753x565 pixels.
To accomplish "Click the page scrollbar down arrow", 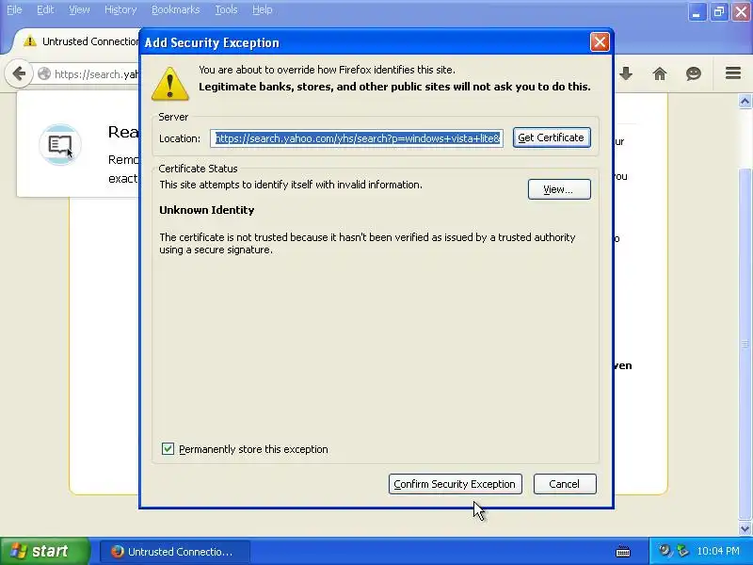I will (x=745, y=528).
